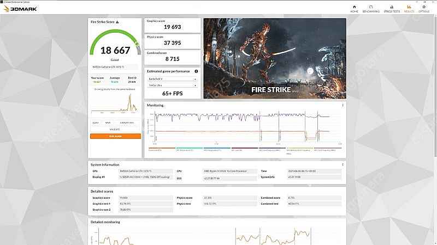Open the Monitoring panel options menu
Image resolution: width=437 pixels, height=245 pixels.
pyautogui.click(x=343, y=105)
